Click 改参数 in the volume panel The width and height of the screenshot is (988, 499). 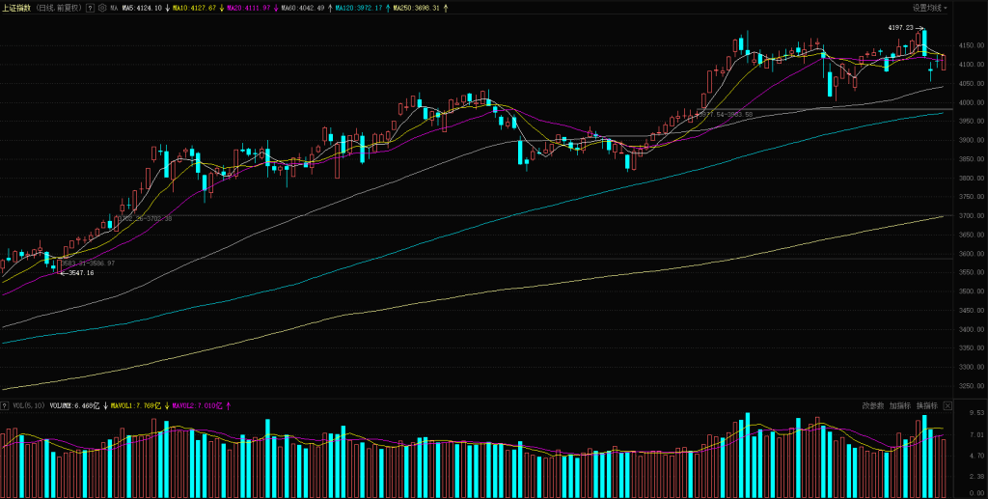[873, 406]
